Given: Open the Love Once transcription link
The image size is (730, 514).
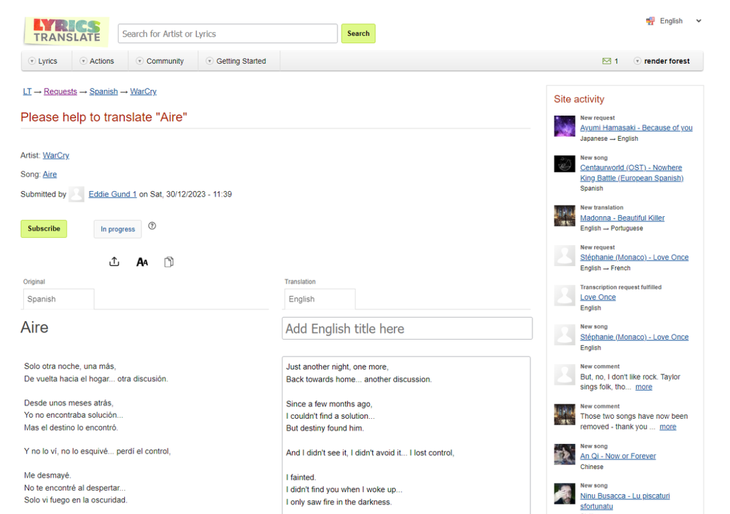Looking at the screenshot, I should (598, 297).
